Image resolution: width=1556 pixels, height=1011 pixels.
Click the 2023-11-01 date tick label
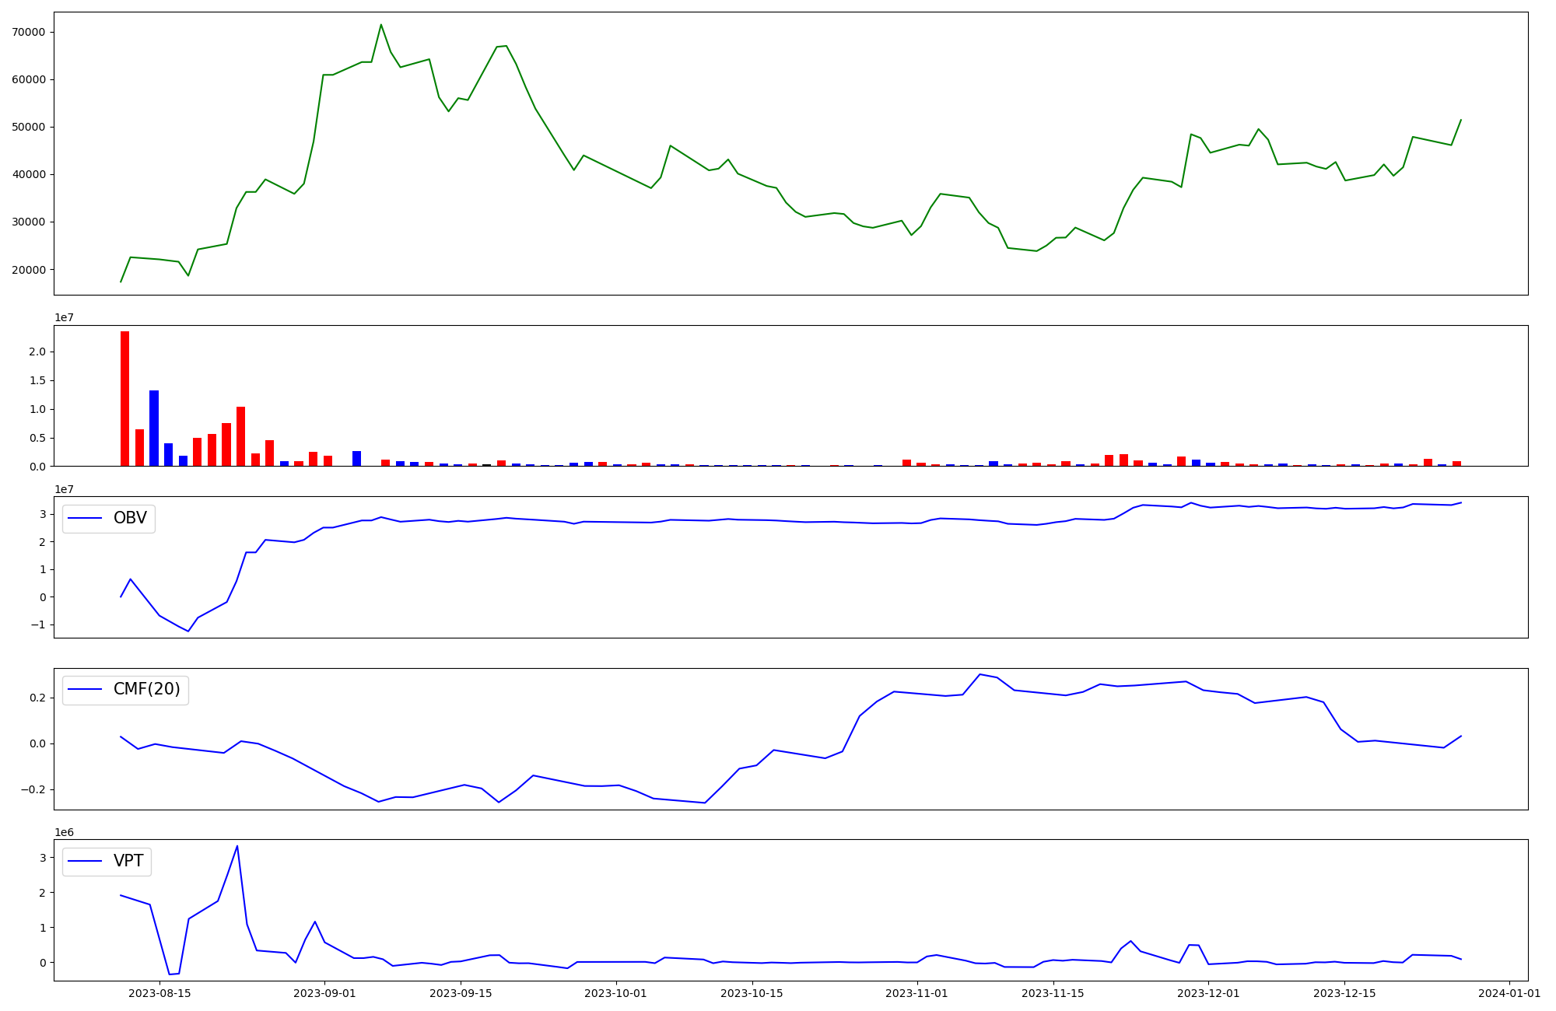916,993
